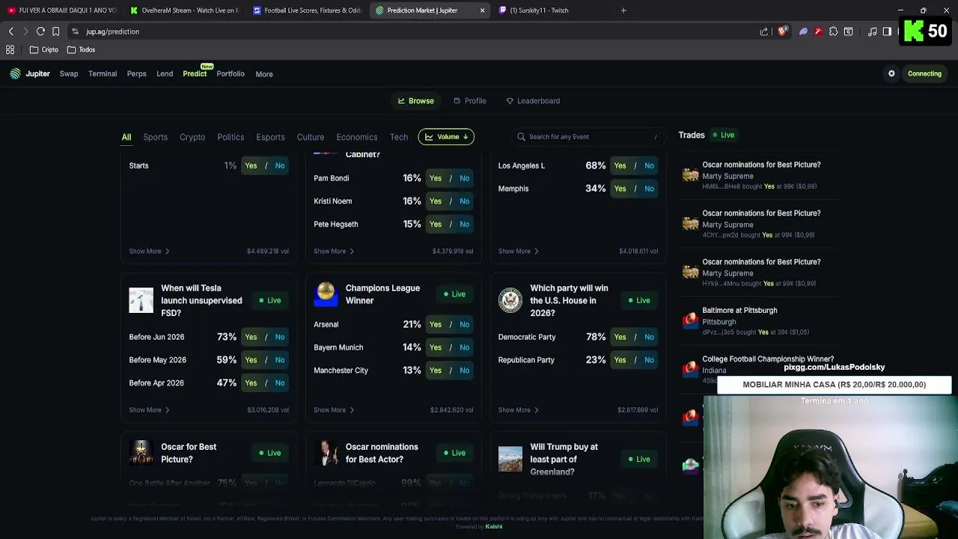Click the search magnifier icon

click(x=522, y=137)
